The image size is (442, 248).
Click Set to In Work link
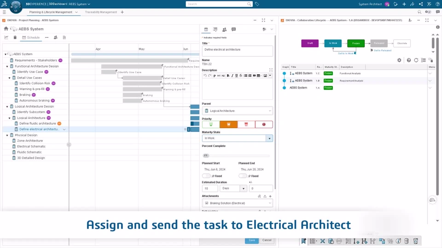coord(346,53)
